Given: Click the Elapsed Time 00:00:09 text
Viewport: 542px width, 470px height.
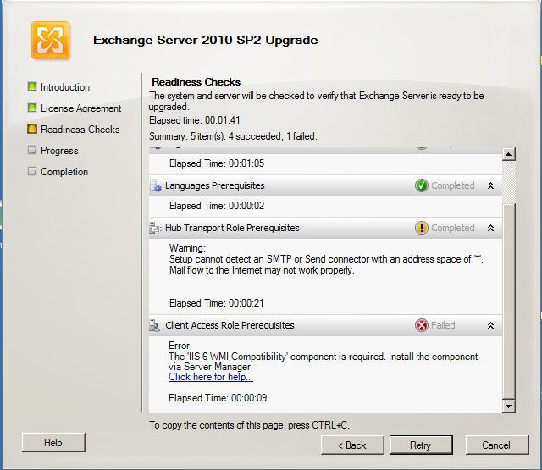Looking at the screenshot, I should coord(218,398).
